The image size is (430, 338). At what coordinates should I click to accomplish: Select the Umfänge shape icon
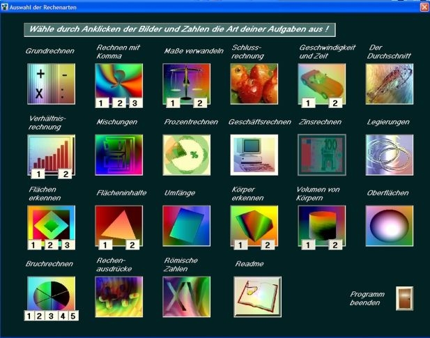[186, 226]
